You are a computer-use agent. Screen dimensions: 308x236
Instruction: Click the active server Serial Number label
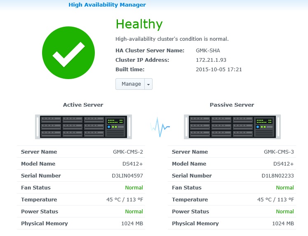click(41, 176)
